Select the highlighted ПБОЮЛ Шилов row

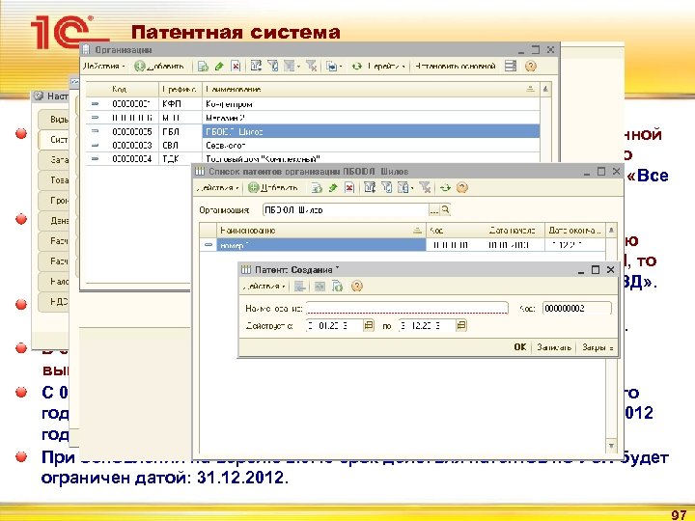click(x=313, y=131)
